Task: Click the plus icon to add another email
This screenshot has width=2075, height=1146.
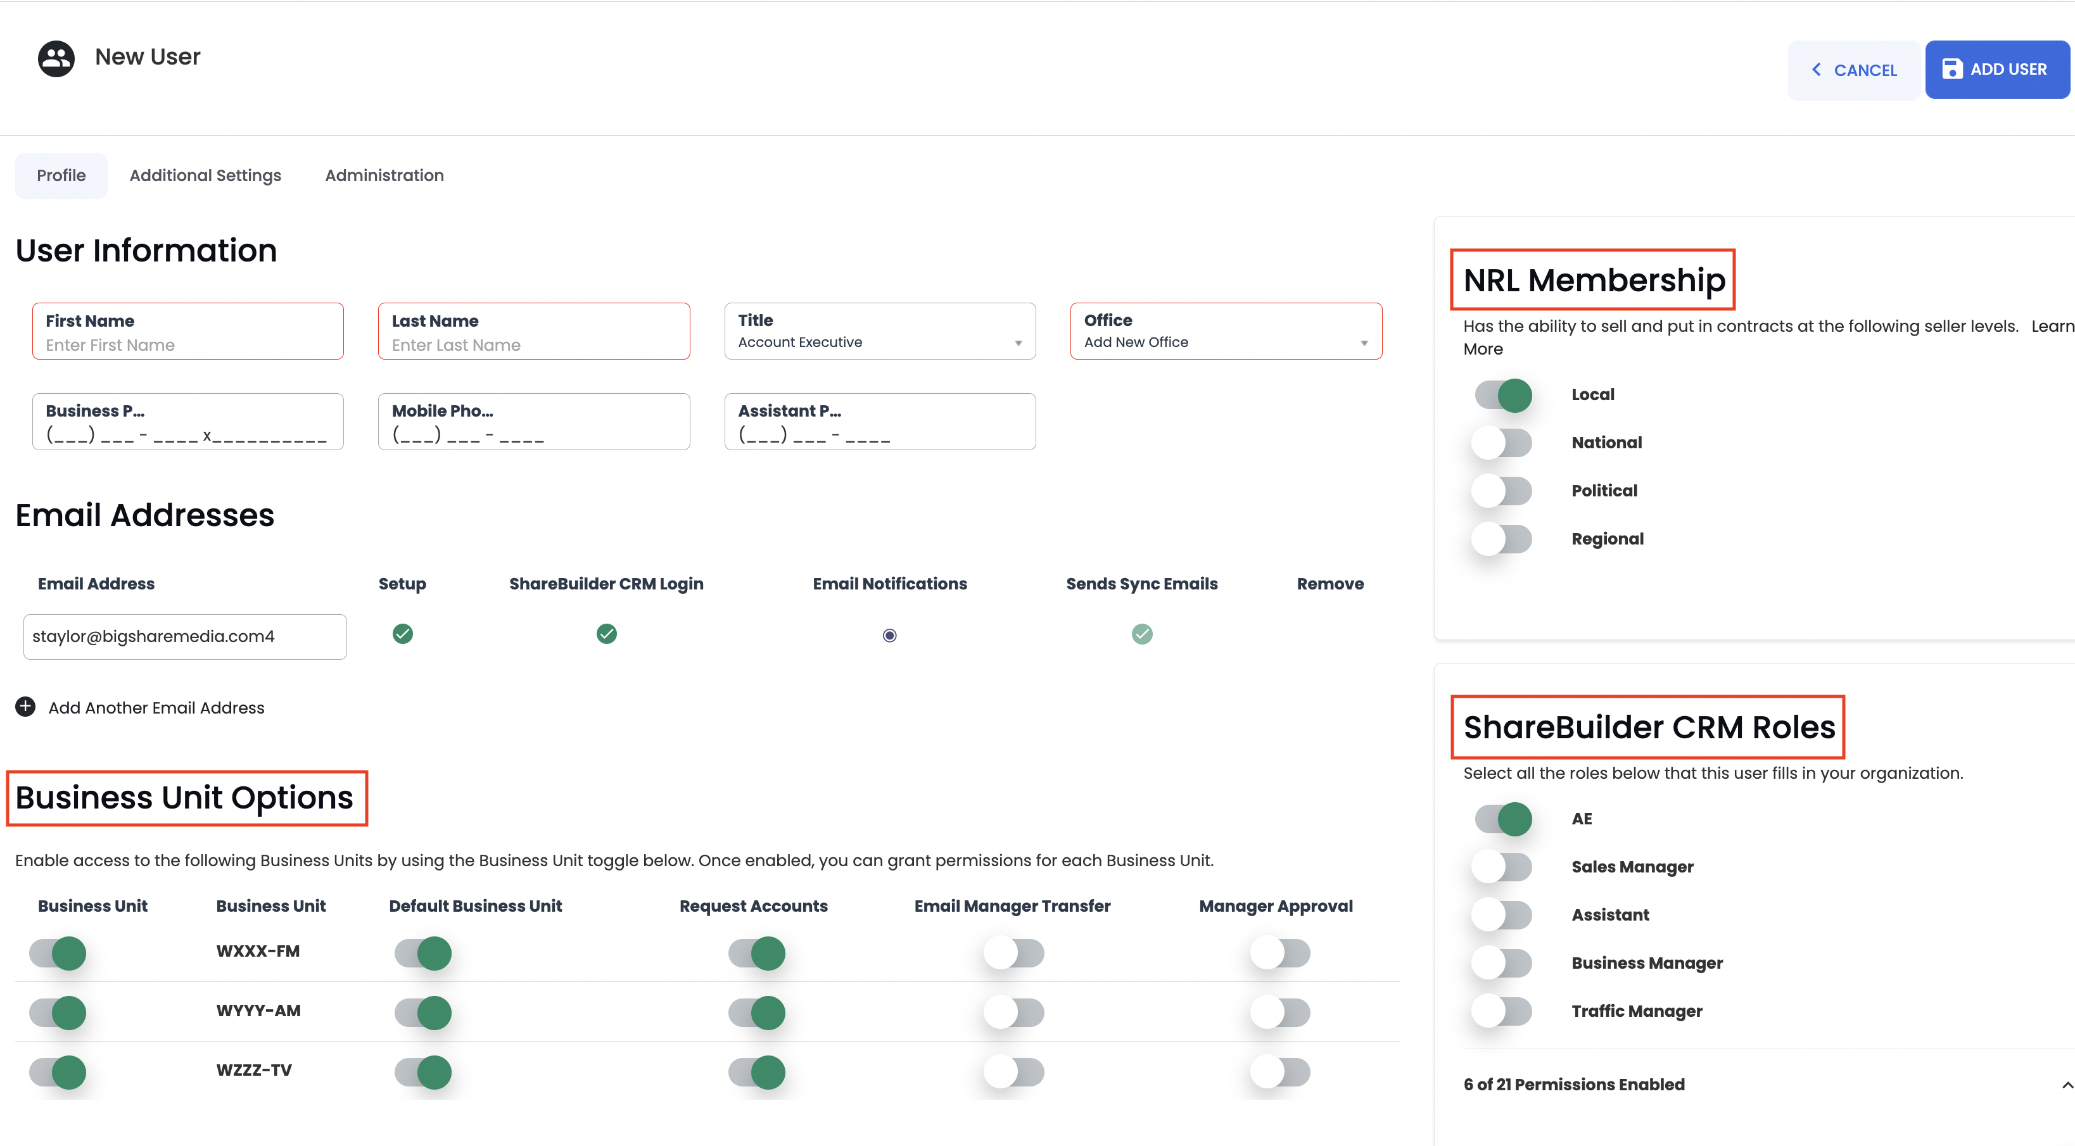Action: [x=26, y=707]
